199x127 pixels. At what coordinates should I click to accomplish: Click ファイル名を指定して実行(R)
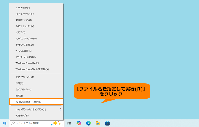click(x=36, y=102)
